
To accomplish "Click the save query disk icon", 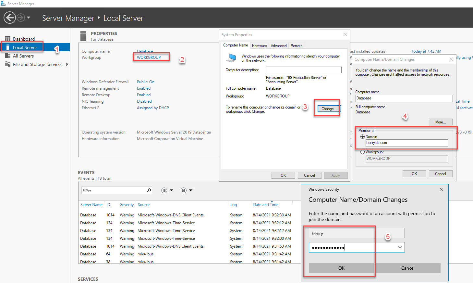I will [184, 190].
